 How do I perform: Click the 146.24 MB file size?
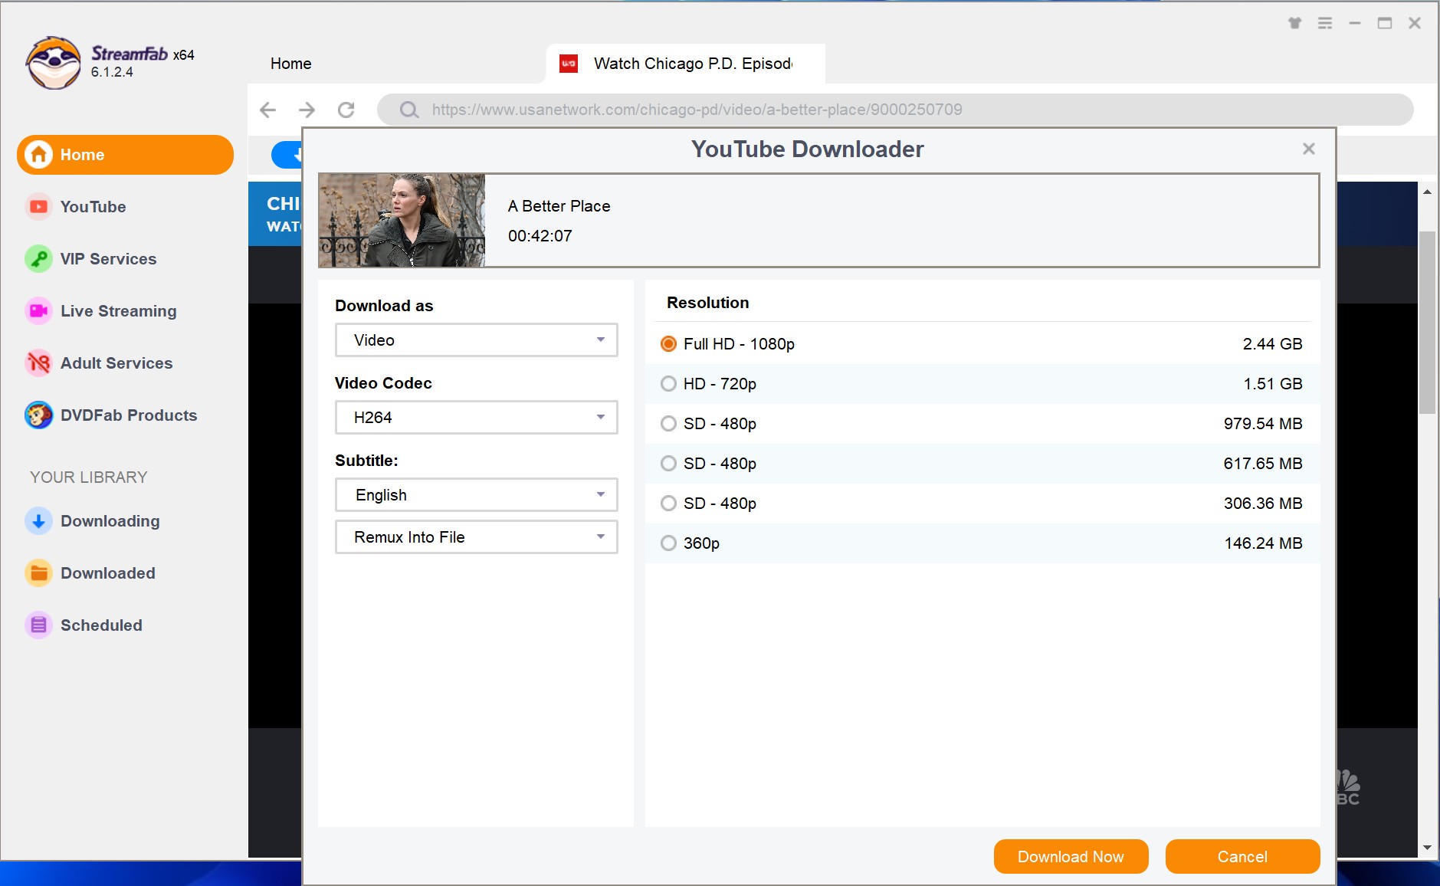[x=1263, y=543]
